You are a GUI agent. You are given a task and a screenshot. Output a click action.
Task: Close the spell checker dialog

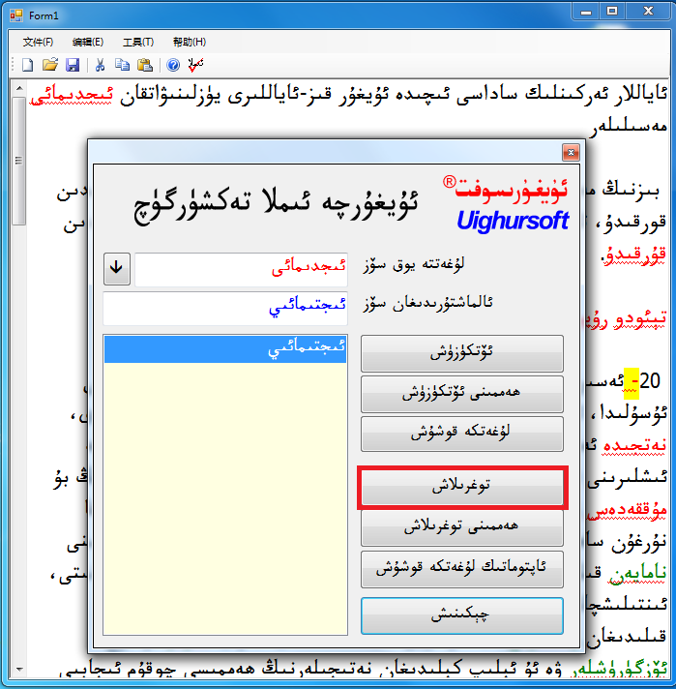pyautogui.click(x=571, y=153)
